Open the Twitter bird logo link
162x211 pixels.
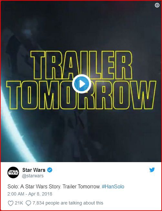pyautogui.click(x=152, y=170)
